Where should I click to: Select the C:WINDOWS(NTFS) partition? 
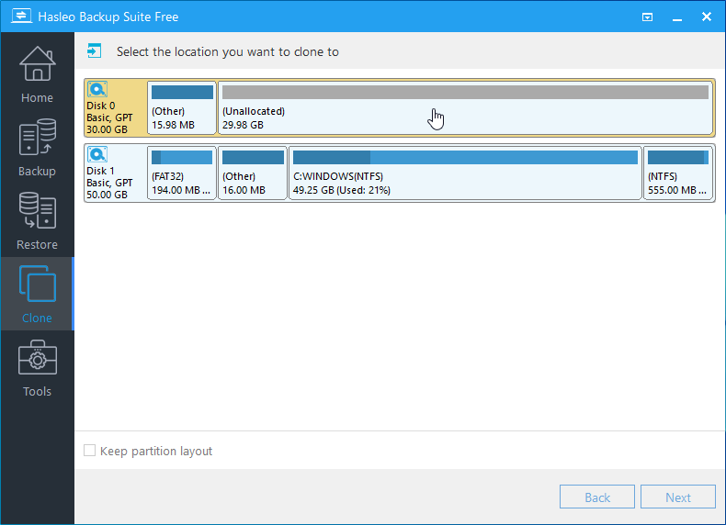click(465, 173)
